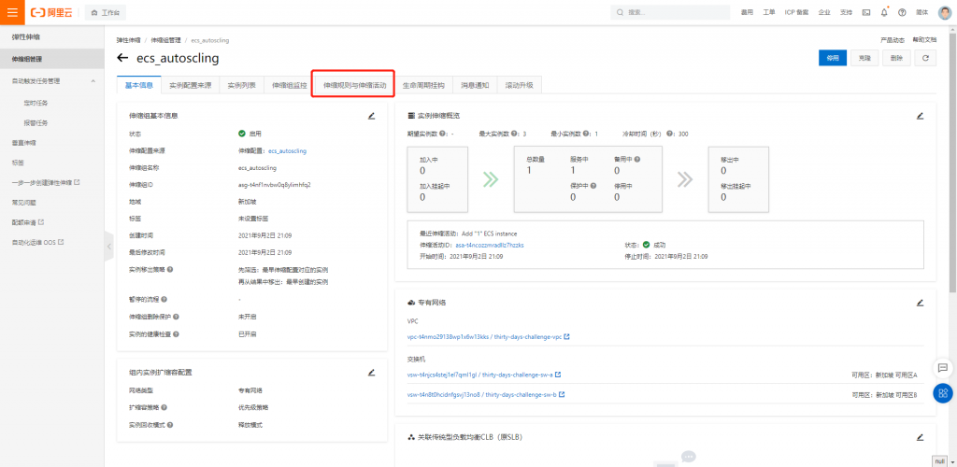Open the asa-t4n scaling activity ID link
Viewport: 957px width, 467px height.
tap(490, 245)
